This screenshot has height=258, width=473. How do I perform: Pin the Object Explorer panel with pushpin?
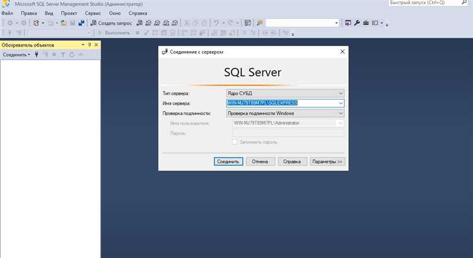coord(89,45)
